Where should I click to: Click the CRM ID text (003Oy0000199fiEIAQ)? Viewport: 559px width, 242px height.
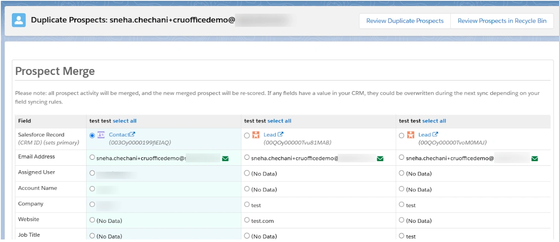[x=140, y=143]
